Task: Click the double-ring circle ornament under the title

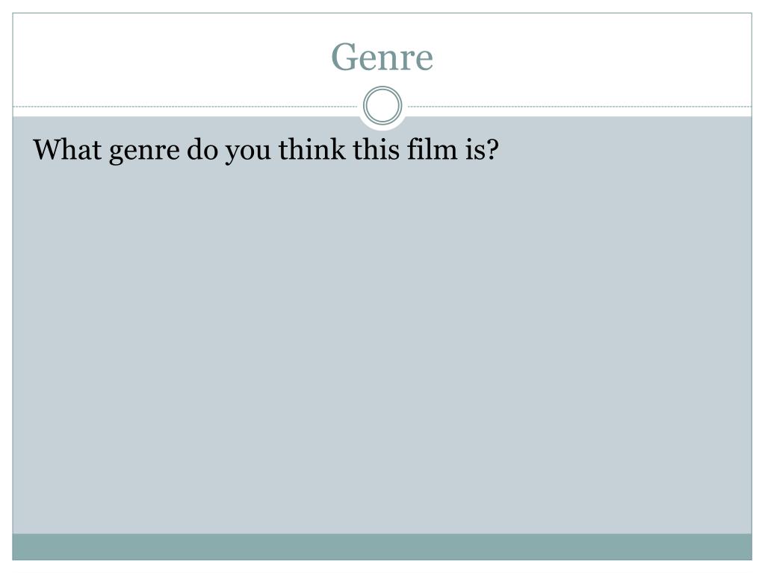Action: 382,105
